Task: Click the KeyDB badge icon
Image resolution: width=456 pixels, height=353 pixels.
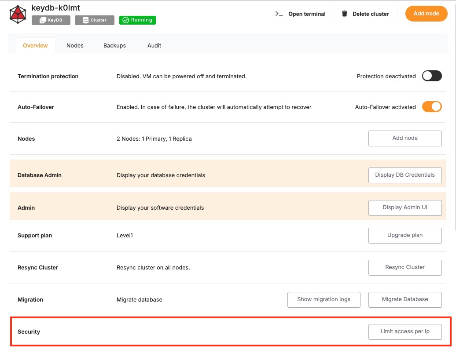Action: click(43, 20)
